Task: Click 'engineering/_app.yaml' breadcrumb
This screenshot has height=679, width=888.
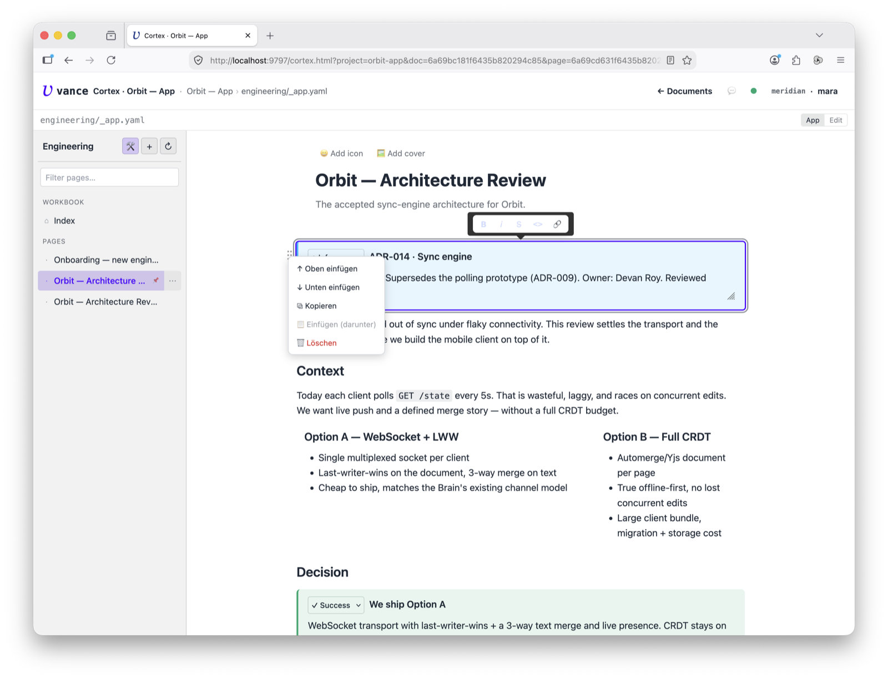Action: click(x=284, y=92)
